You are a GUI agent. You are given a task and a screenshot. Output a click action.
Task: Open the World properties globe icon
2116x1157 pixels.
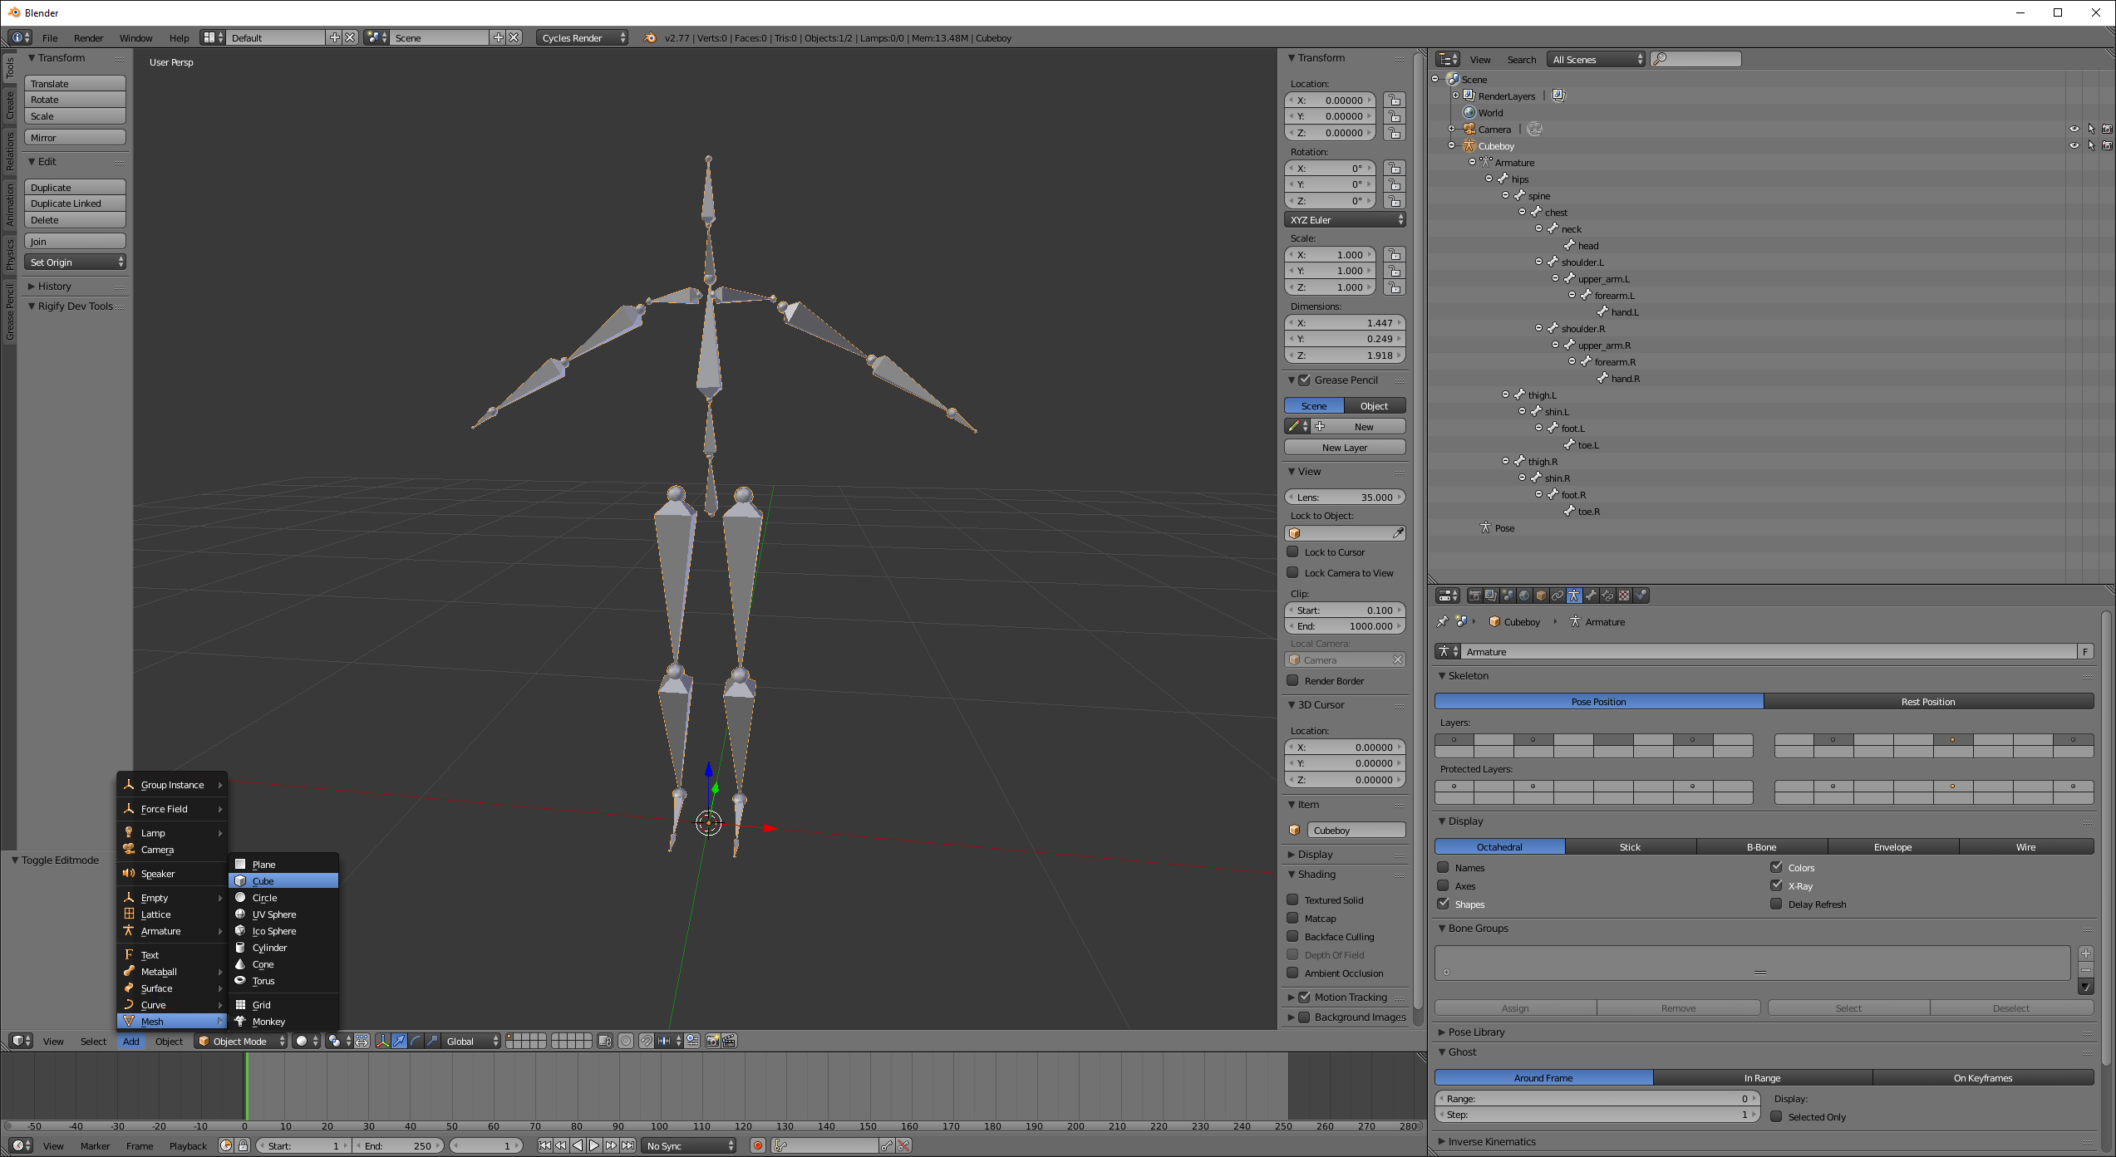pyautogui.click(x=1524, y=596)
